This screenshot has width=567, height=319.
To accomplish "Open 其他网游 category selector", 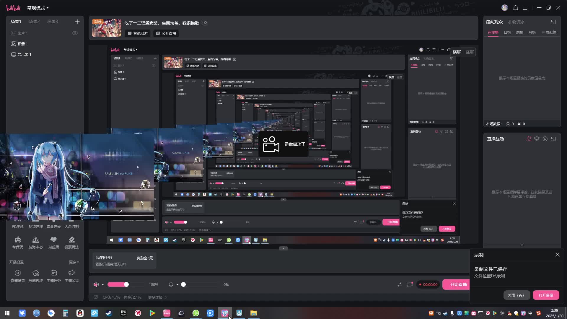I will [x=138, y=33].
